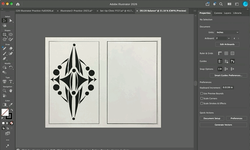Switch to the Layers tab
The height and width of the screenshot is (150, 250).
(227, 13)
